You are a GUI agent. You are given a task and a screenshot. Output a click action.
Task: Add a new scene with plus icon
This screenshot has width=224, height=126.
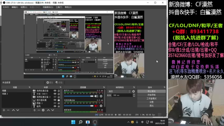point(4,110)
